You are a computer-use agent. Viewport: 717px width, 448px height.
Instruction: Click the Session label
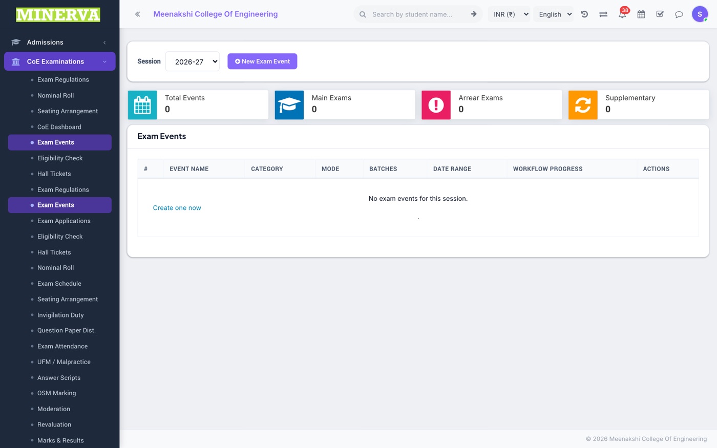pyautogui.click(x=149, y=61)
